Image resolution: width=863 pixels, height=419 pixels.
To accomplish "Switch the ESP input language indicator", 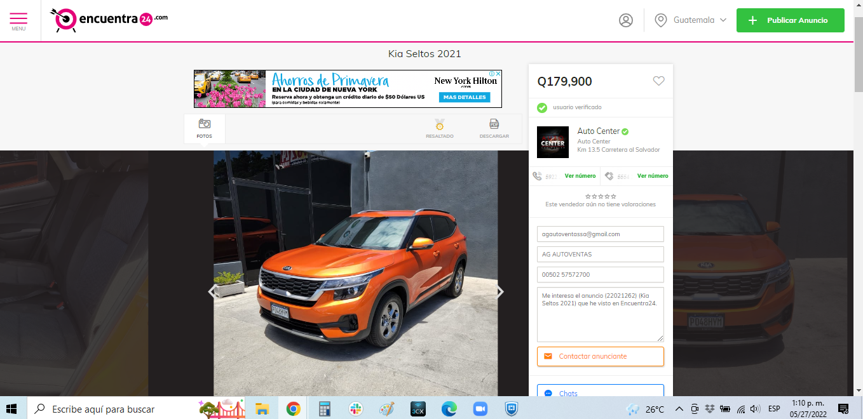I will 774,409.
